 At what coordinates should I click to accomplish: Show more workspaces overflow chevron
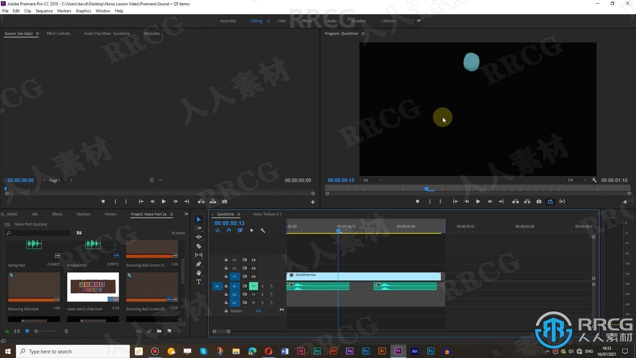point(418,21)
